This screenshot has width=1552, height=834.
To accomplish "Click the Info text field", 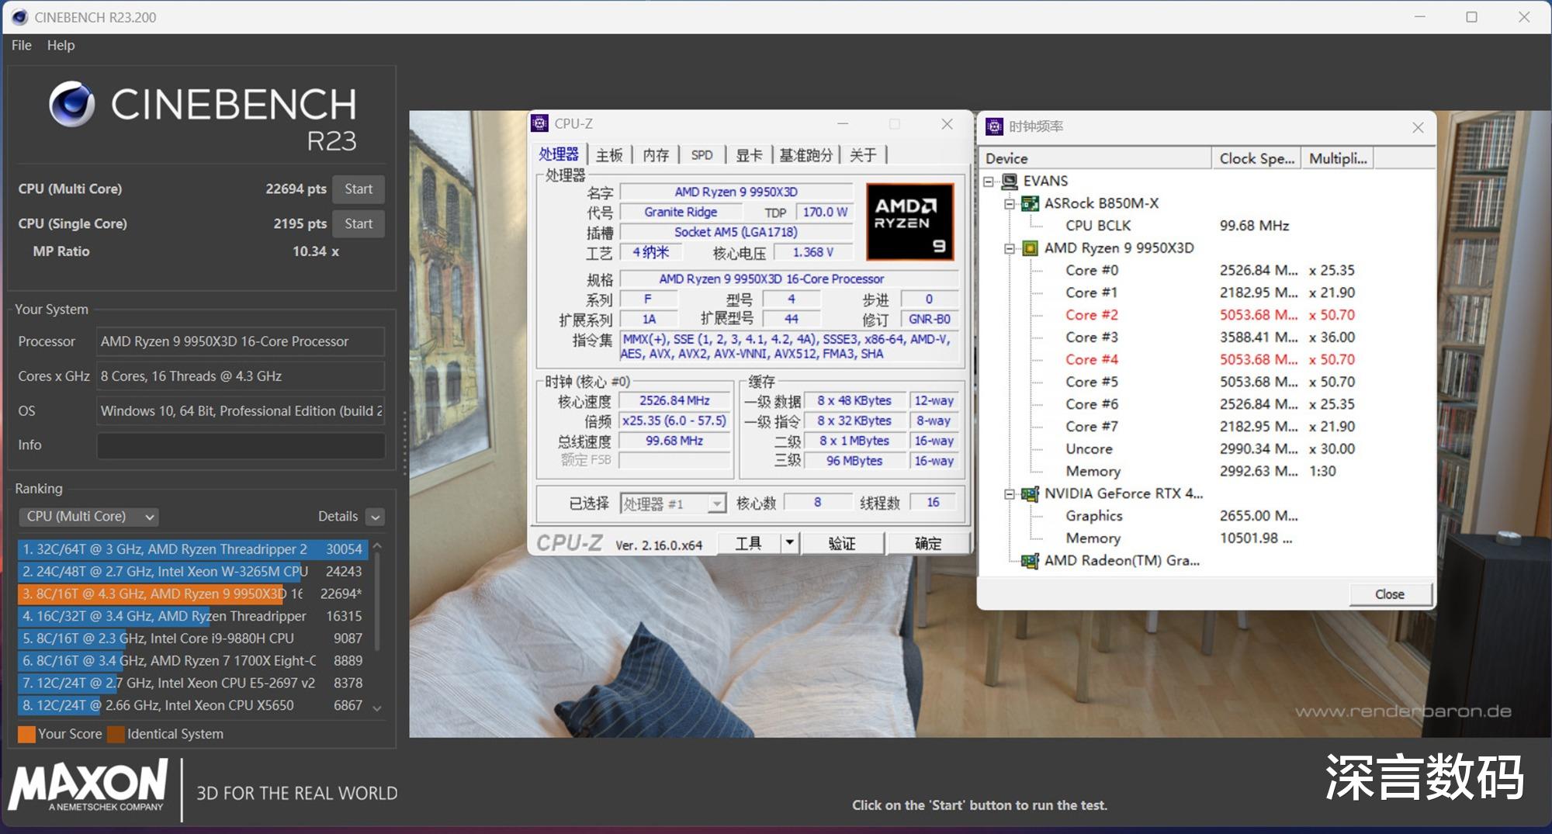I will coord(241,445).
